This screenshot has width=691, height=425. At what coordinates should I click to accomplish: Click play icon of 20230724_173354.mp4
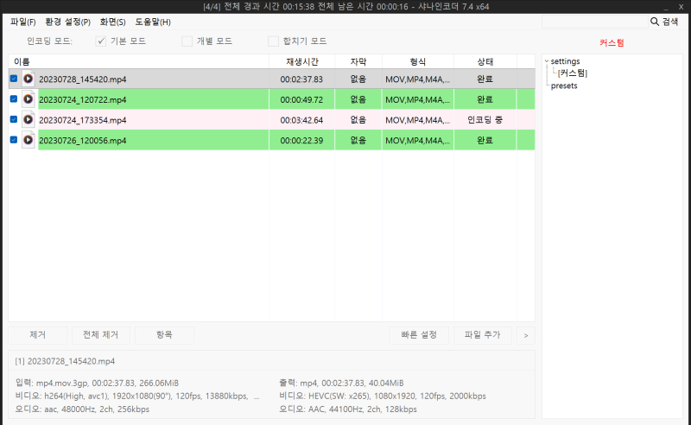coord(29,119)
